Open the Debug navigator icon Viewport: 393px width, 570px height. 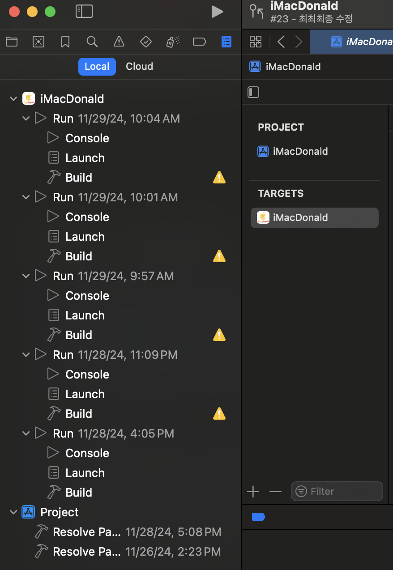[172, 42]
